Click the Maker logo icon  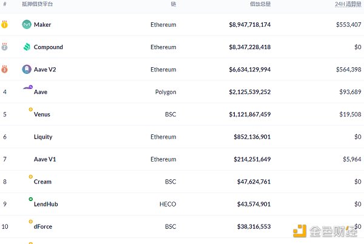(x=27, y=25)
